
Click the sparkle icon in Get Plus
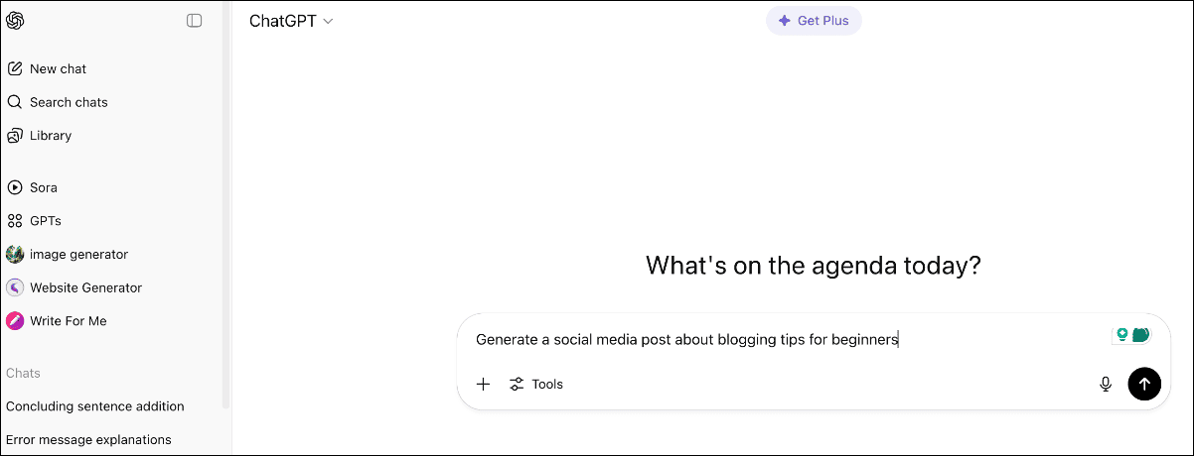pyautogui.click(x=785, y=21)
